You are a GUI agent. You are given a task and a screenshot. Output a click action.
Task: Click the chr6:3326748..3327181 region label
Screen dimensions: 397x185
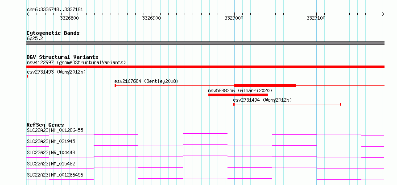pos(55,10)
